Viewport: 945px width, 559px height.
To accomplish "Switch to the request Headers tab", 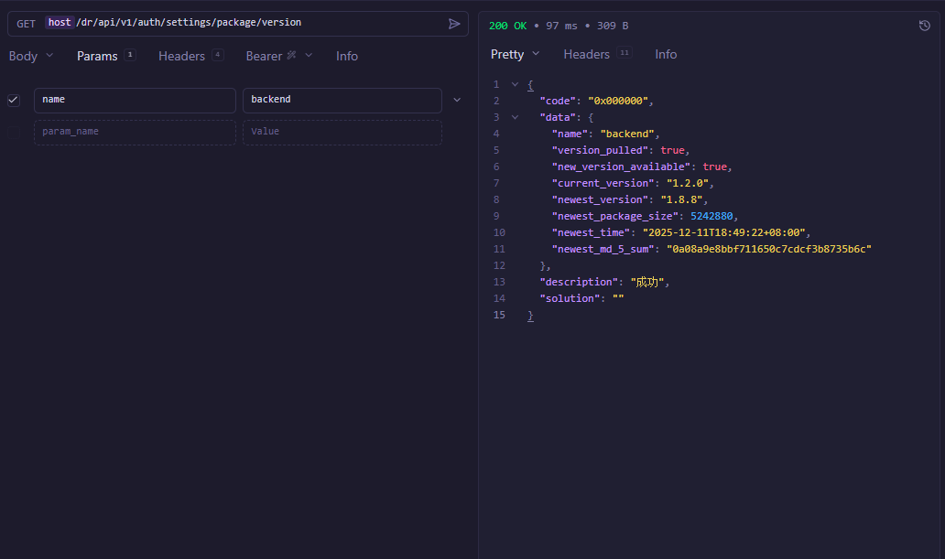I will (181, 56).
